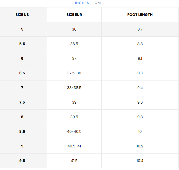This screenshot has width=179, height=170.
Task: Select US size 7.5 row label
Action: 22,102
